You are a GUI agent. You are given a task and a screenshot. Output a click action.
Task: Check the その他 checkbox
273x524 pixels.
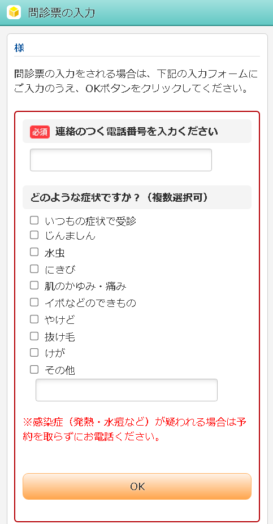tap(34, 369)
